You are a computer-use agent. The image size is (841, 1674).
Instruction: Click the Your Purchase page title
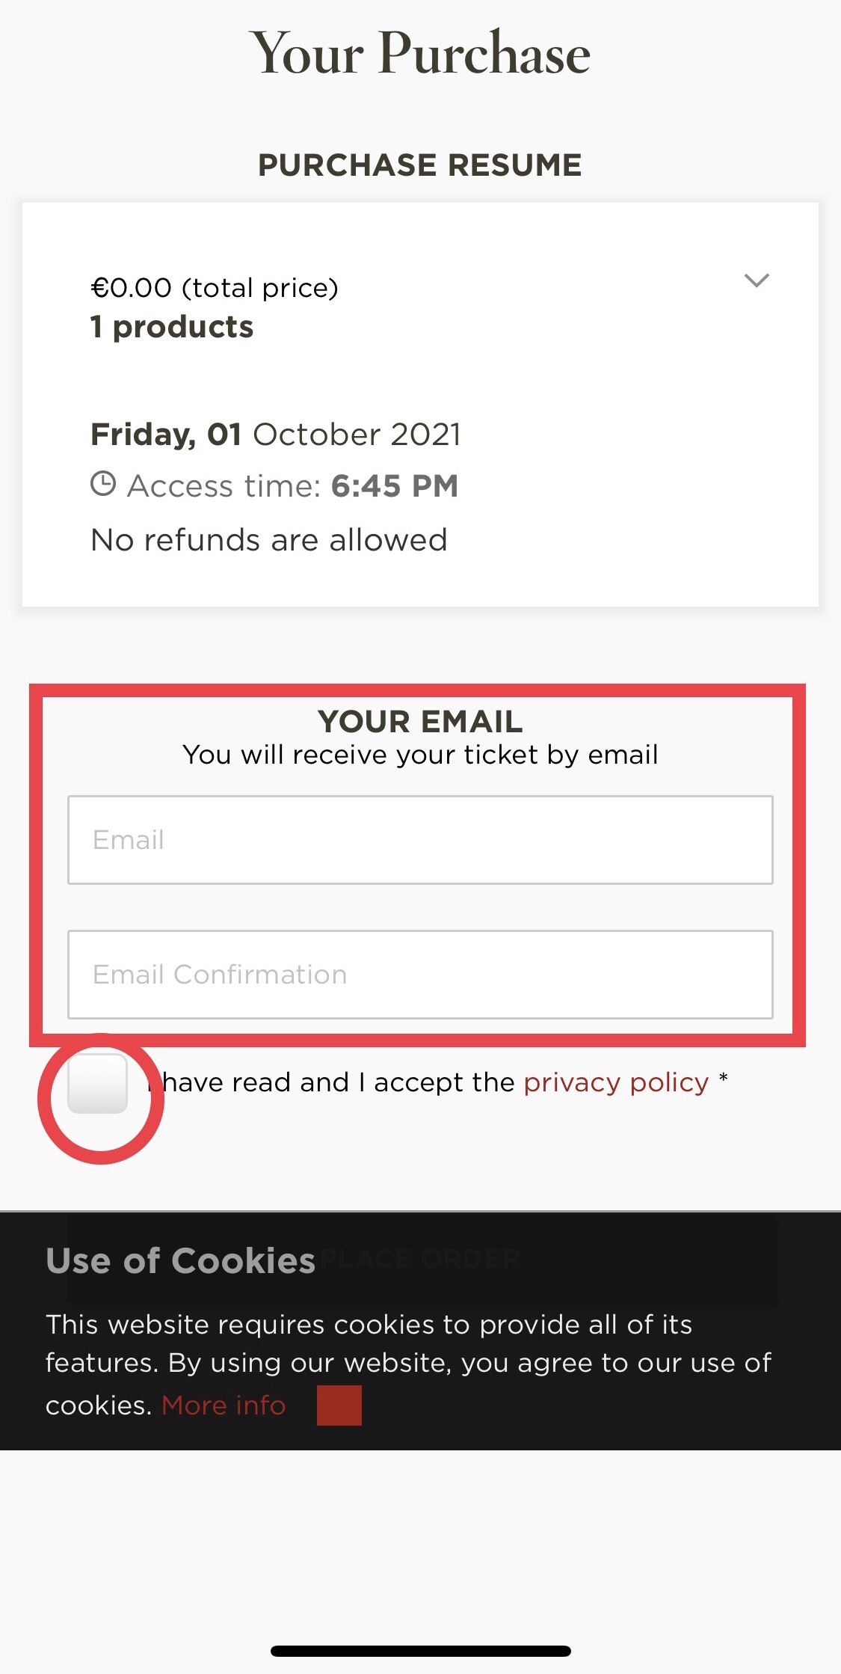point(420,53)
